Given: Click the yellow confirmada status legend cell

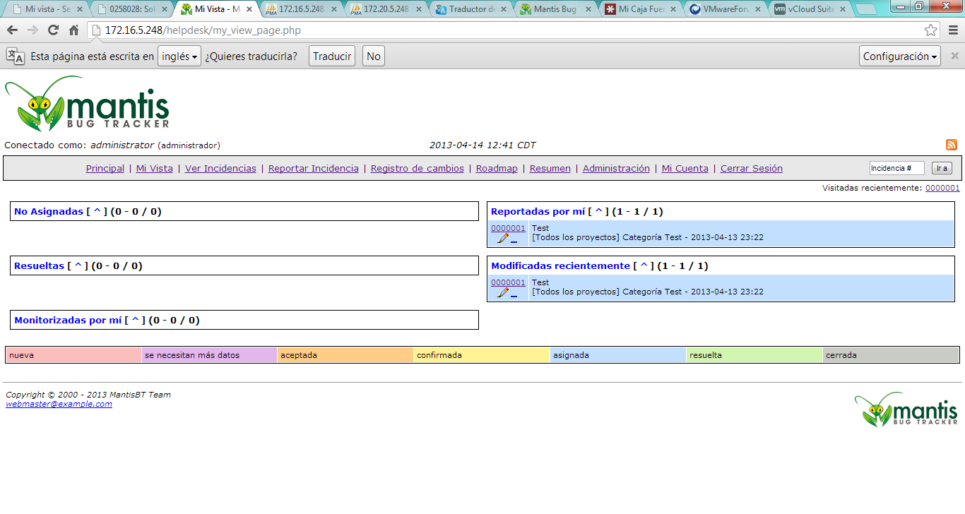Looking at the screenshot, I should pyautogui.click(x=482, y=355).
